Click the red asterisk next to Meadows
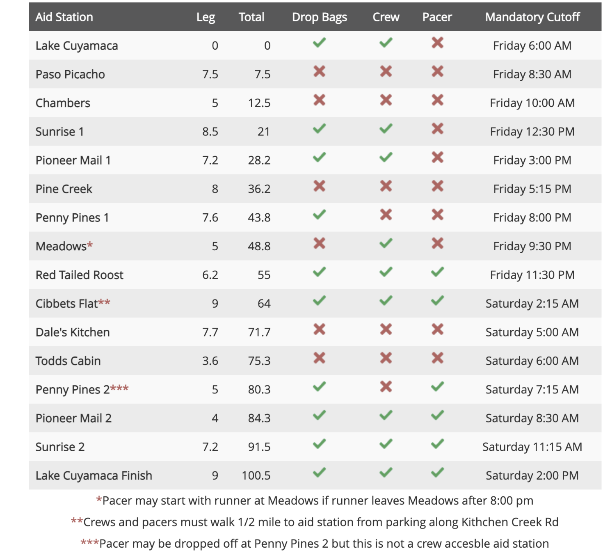Screen dimensions: 603x553 pos(90,245)
